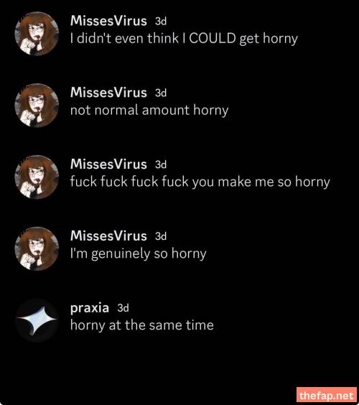Click praxia's message 'at the same time'

coord(141,325)
